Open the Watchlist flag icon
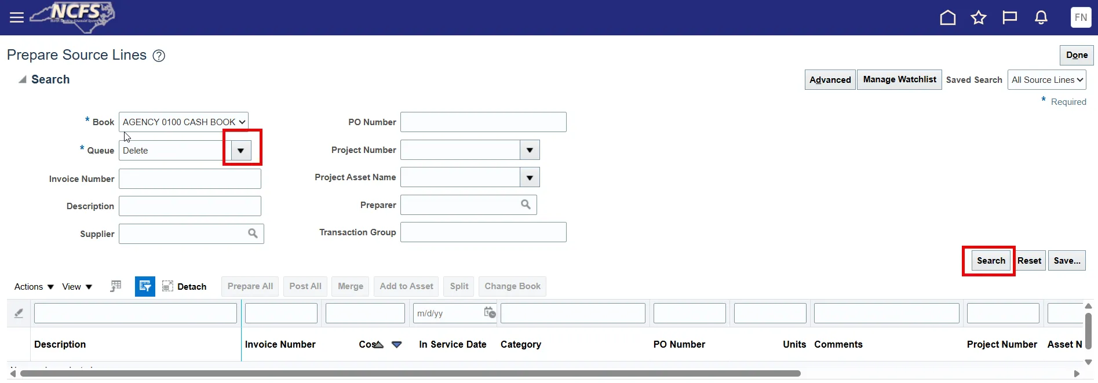This screenshot has width=1098, height=383. tap(1010, 17)
